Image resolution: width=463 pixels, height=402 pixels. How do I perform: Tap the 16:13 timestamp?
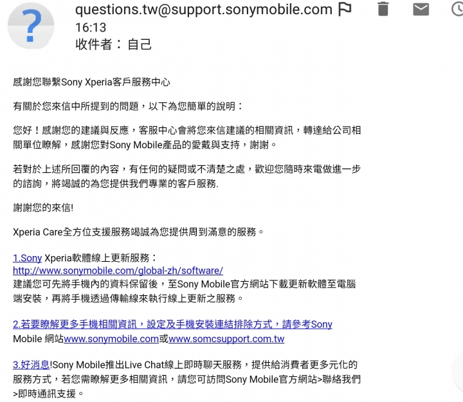pos(91,28)
